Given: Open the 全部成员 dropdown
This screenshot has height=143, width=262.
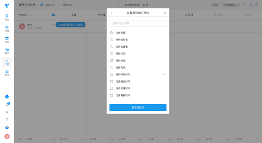Looking at the screenshot, I should pyautogui.click(x=25, y=15).
